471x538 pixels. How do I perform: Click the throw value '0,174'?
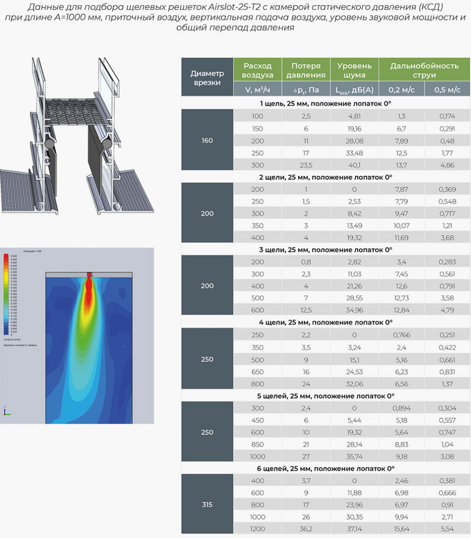coord(447,116)
